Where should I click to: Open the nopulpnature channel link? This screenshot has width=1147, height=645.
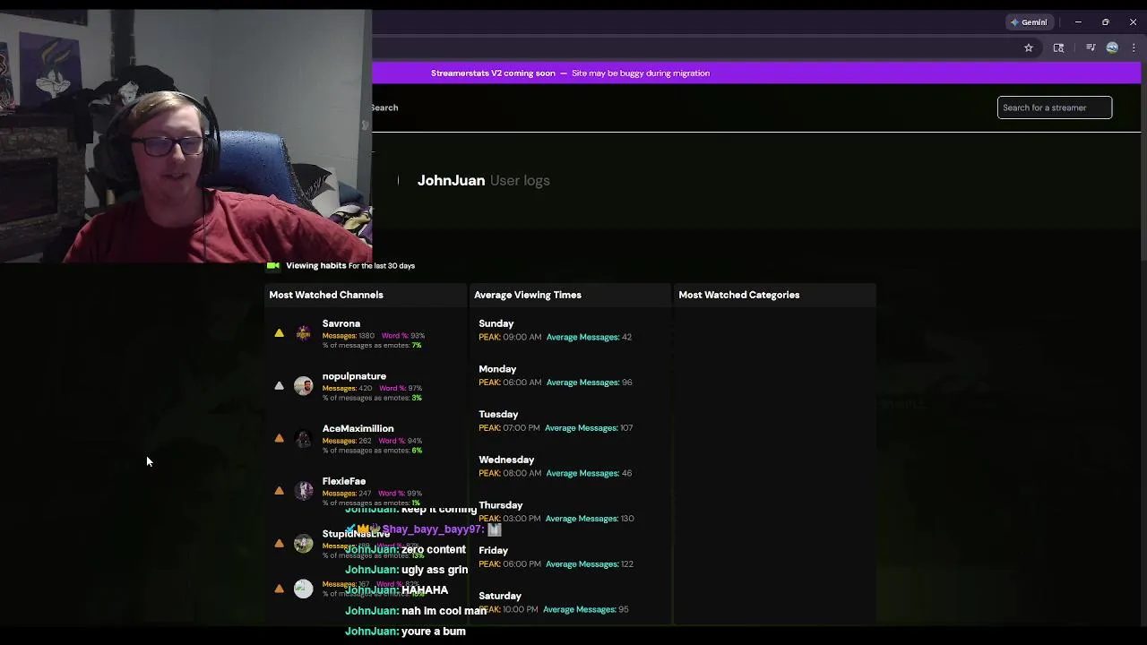(354, 376)
